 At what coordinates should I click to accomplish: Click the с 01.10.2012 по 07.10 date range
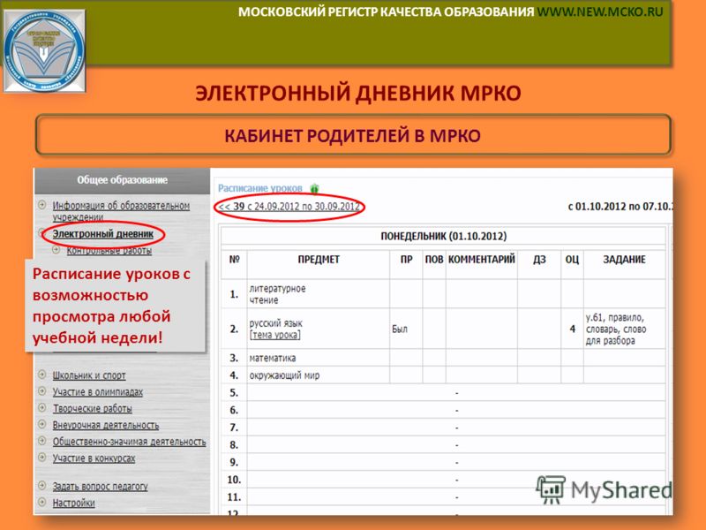click(620, 207)
